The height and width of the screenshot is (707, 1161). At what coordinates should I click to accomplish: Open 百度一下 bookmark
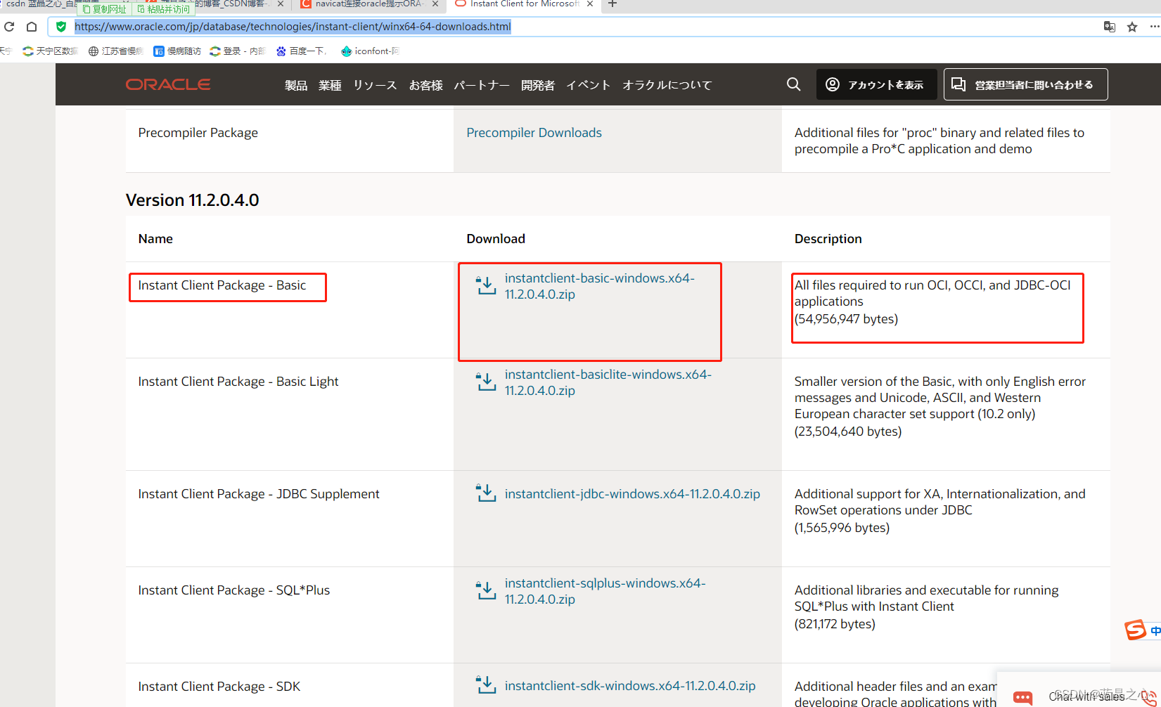[x=302, y=51]
